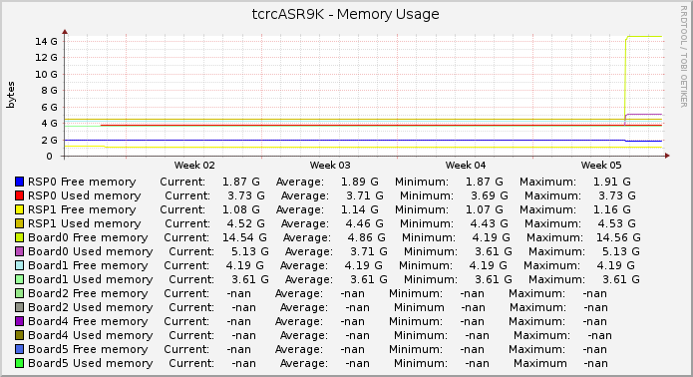Click the Board0 Free memory legend label

pyautogui.click(x=88, y=237)
